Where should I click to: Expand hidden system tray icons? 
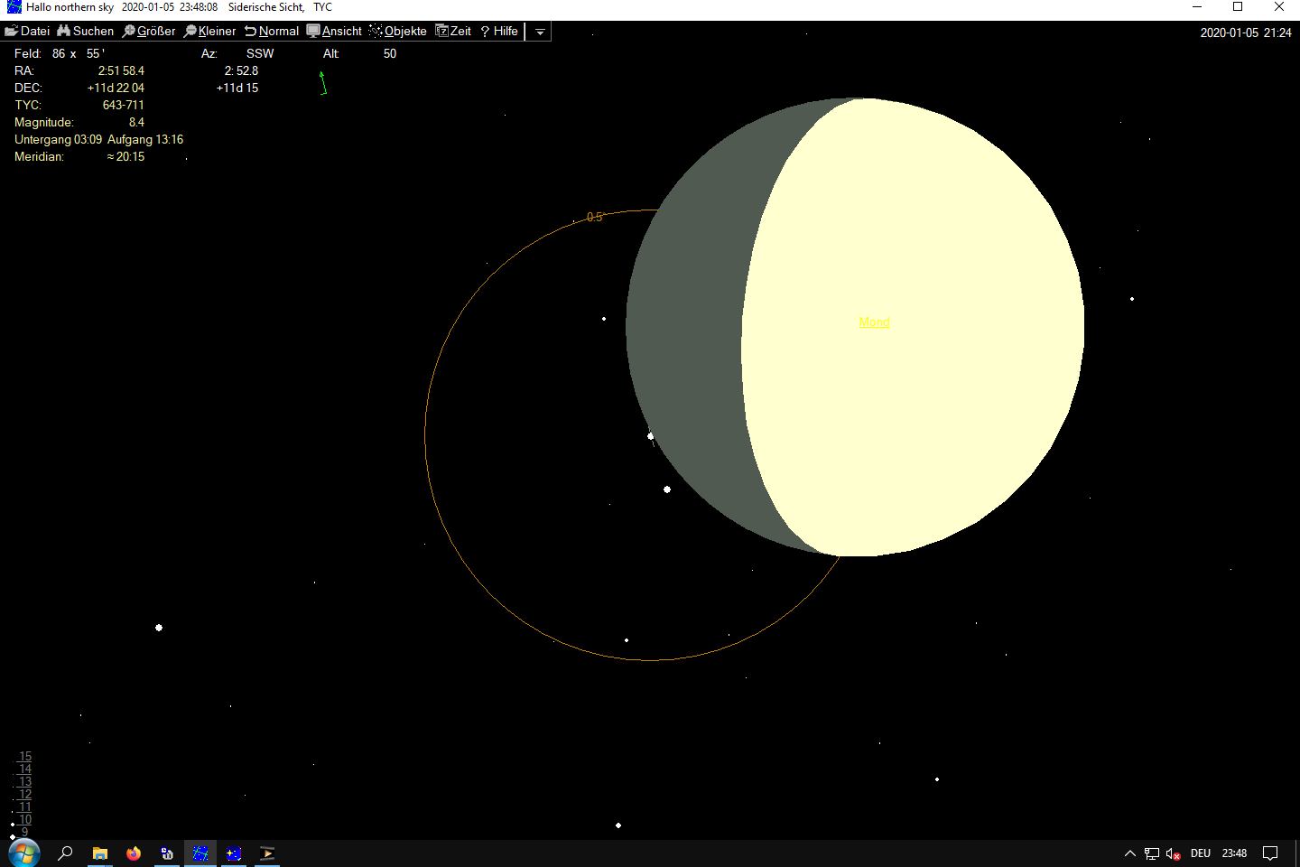[x=1129, y=853]
